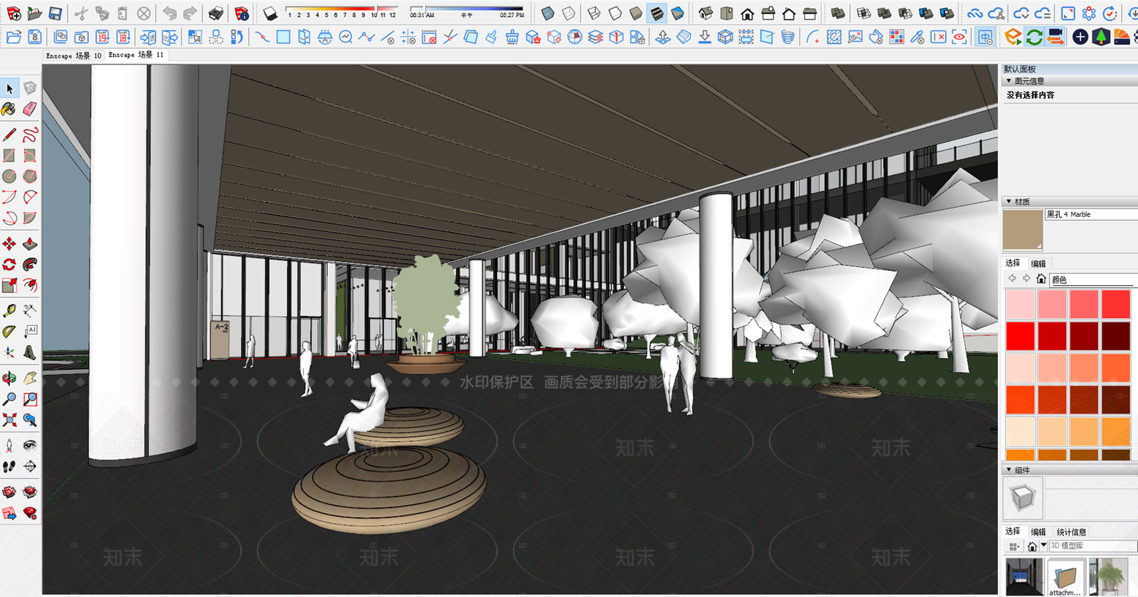Click the Cut scissors icon
This screenshot has height=597, width=1138.
(x=81, y=14)
